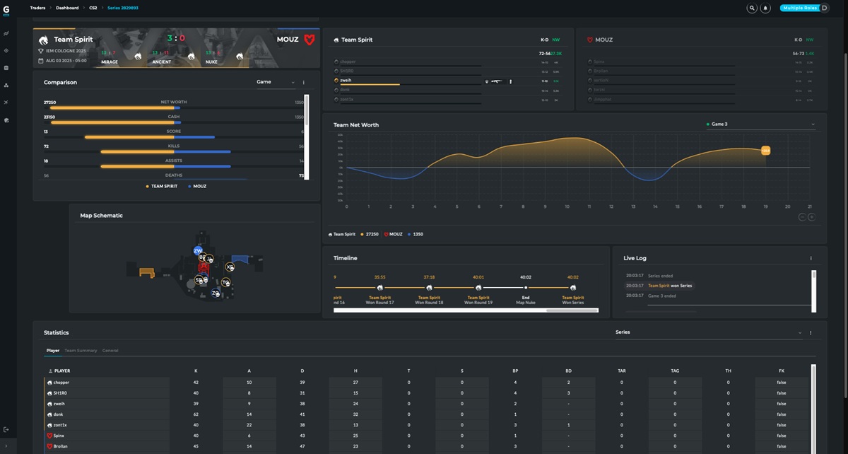Image resolution: width=848 pixels, height=454 pixels.
Task: Click Won Series timeline marker
Action: [x=573, y=288]
